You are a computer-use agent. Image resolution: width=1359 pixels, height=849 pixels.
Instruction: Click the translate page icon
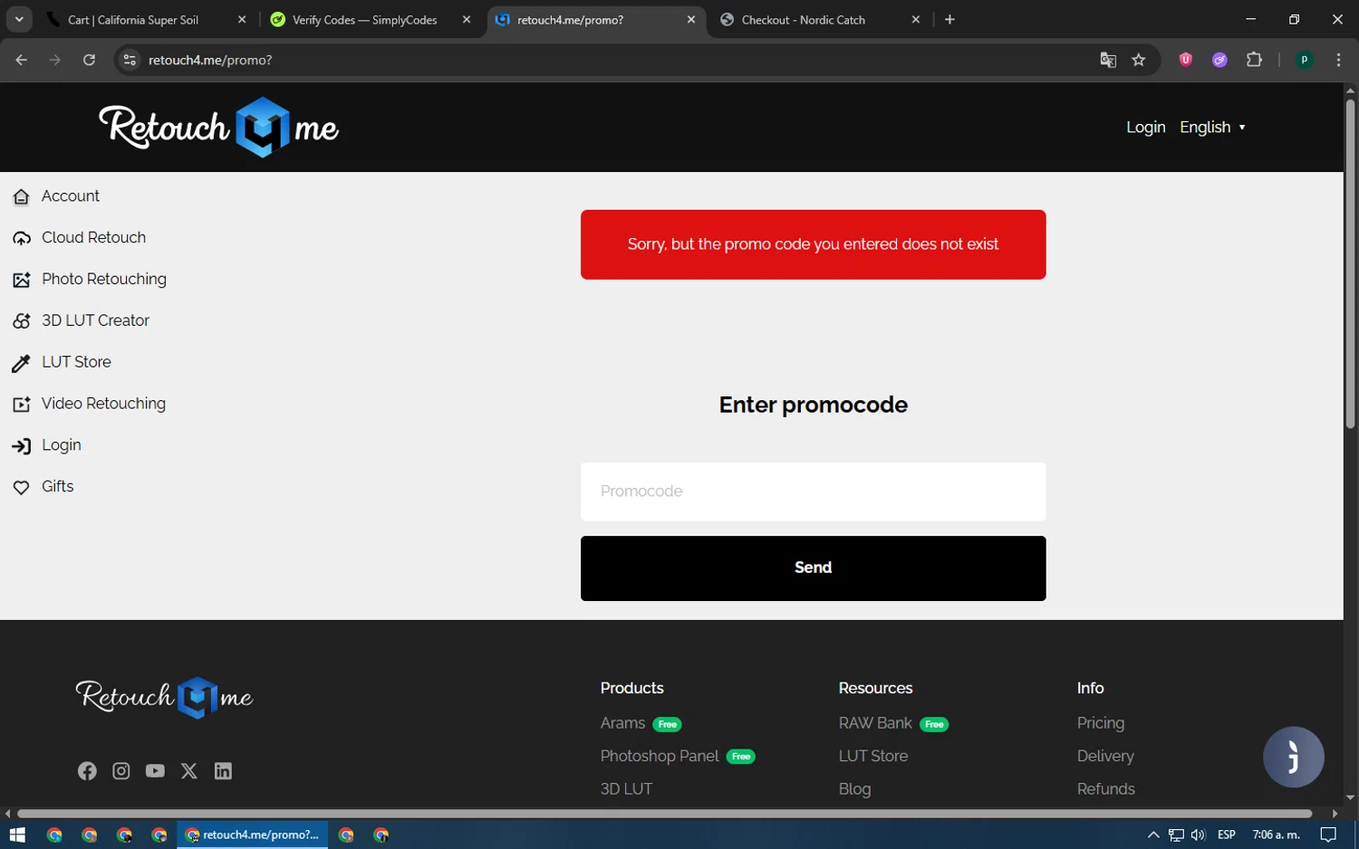[1108, 61]
